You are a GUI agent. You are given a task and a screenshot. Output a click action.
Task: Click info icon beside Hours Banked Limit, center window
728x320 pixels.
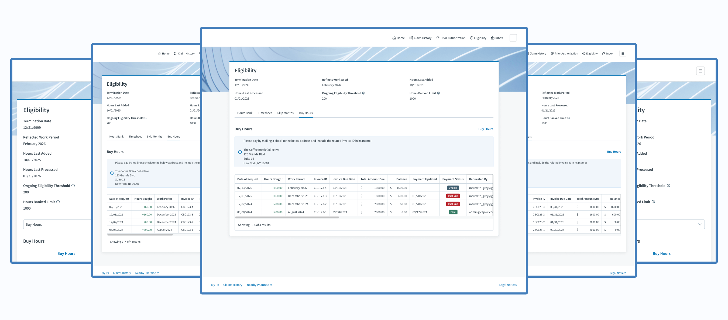pyautogui.click(x=438, y=93)
